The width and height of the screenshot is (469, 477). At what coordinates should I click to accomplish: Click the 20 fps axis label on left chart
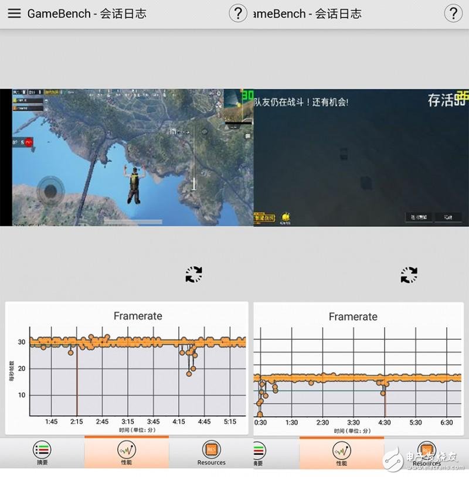[x=22, y=369]
